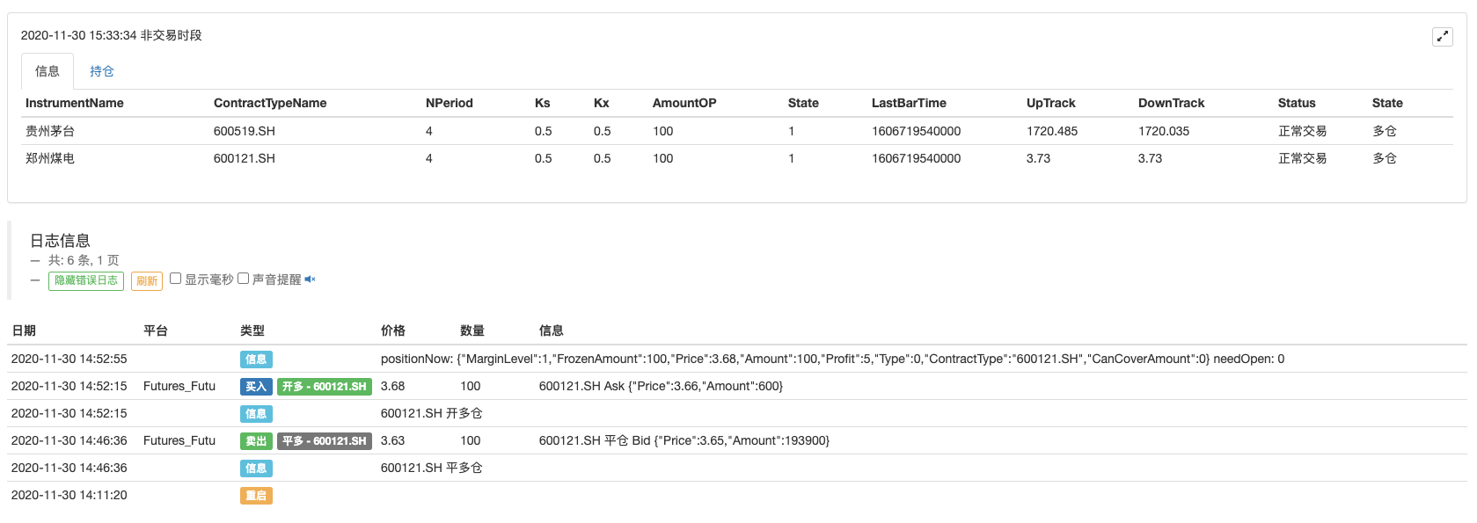Click the LastBarTime column header
Viewport: 1477px width, 523px height.
[x=909, y=103]
